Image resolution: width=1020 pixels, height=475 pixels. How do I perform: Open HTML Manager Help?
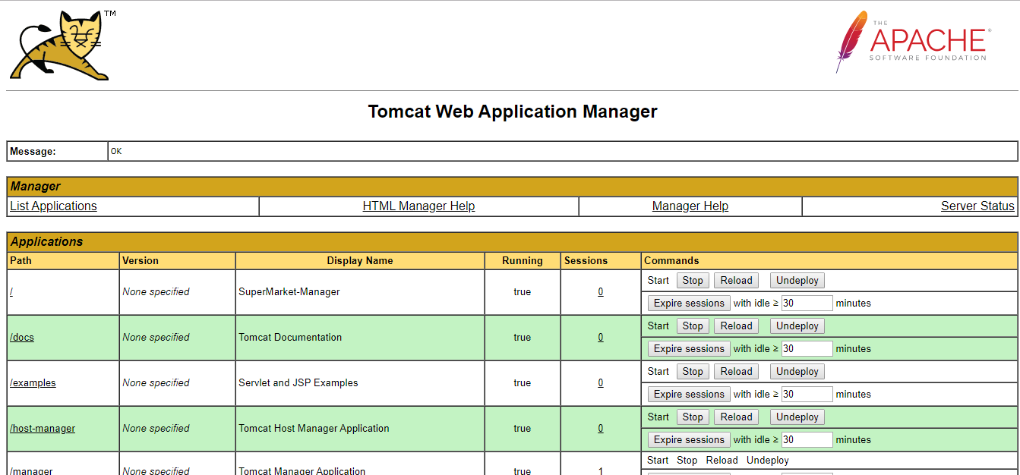[418, 206]
